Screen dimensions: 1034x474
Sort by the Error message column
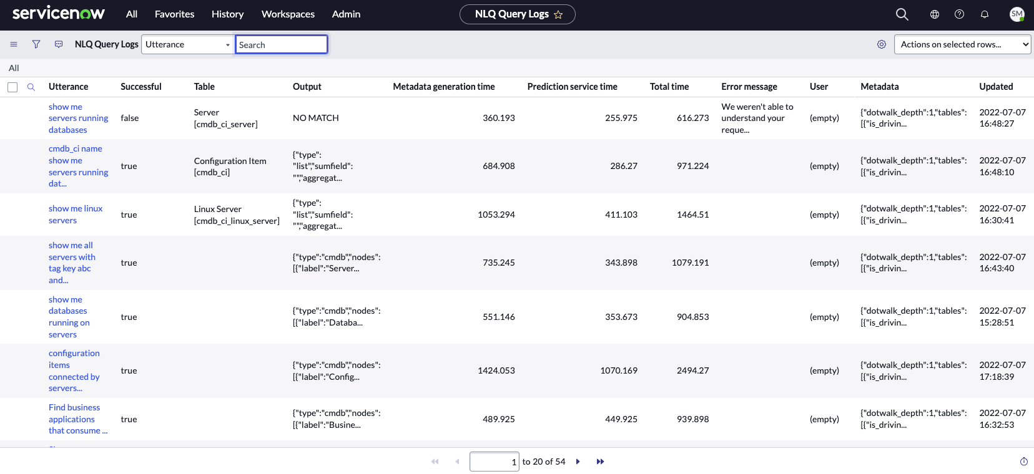tap(749, 87)
